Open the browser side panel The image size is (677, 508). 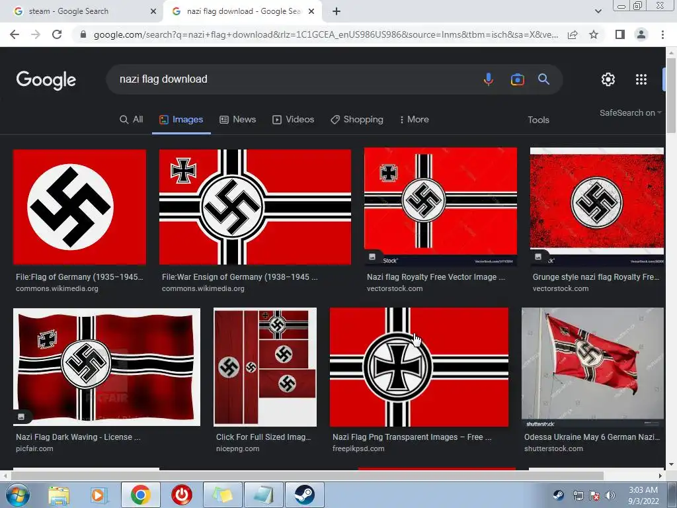[620, 34]
